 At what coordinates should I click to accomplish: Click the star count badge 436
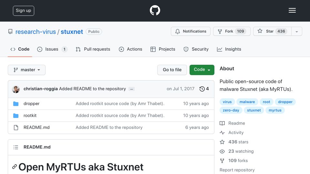[281, 31]
